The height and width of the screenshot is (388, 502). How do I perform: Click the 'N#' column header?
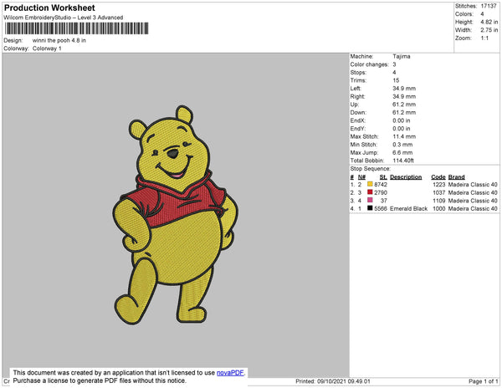pos(361,177)
